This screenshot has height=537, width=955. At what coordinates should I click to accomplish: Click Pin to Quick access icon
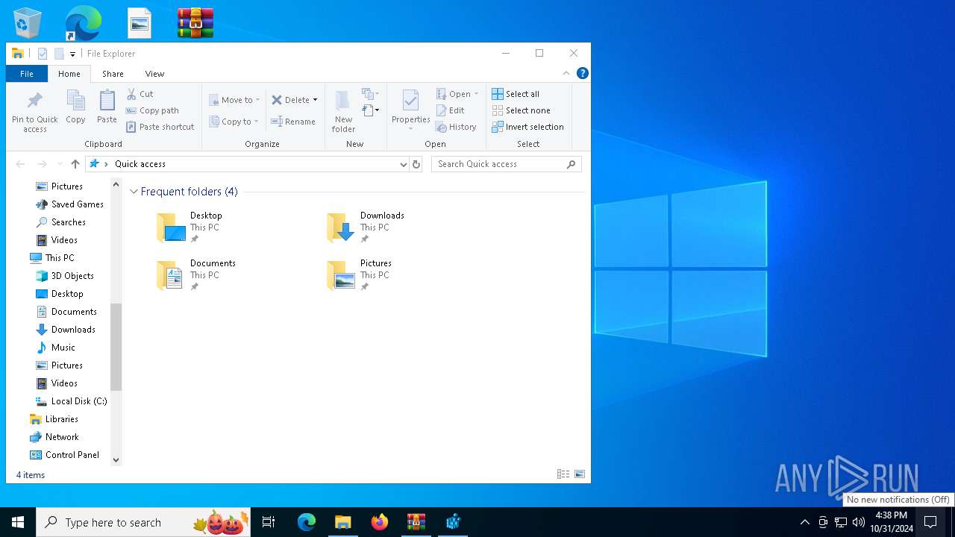34,101
